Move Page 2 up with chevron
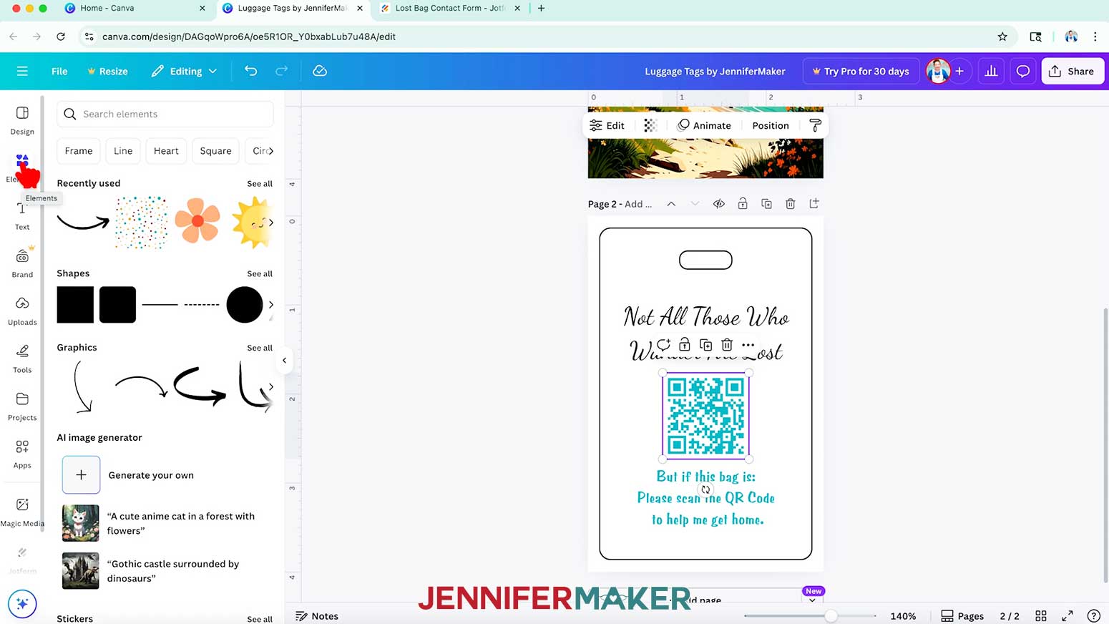This screenshot has width=1109, height=624. pos(671,204)
